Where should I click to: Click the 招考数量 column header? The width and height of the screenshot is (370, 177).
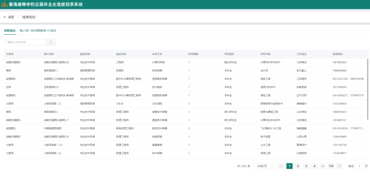(x=193, y=54)
